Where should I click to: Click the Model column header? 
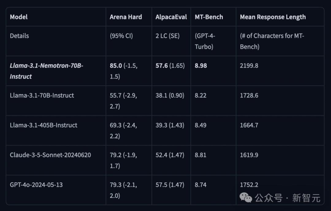pos(19,17)
